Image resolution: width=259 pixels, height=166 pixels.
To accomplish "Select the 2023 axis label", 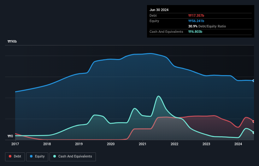I will (x=206, y=144).
